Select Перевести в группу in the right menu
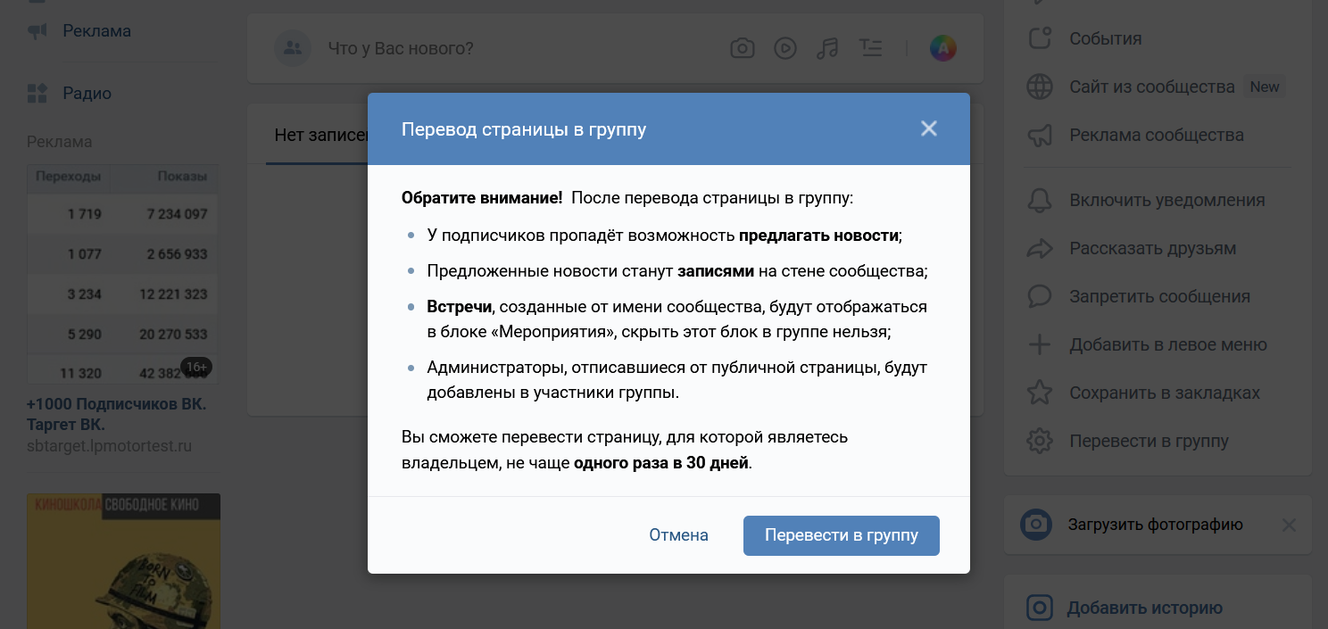Viewport: 1328px width, 629px height. tap(1149, 441)
